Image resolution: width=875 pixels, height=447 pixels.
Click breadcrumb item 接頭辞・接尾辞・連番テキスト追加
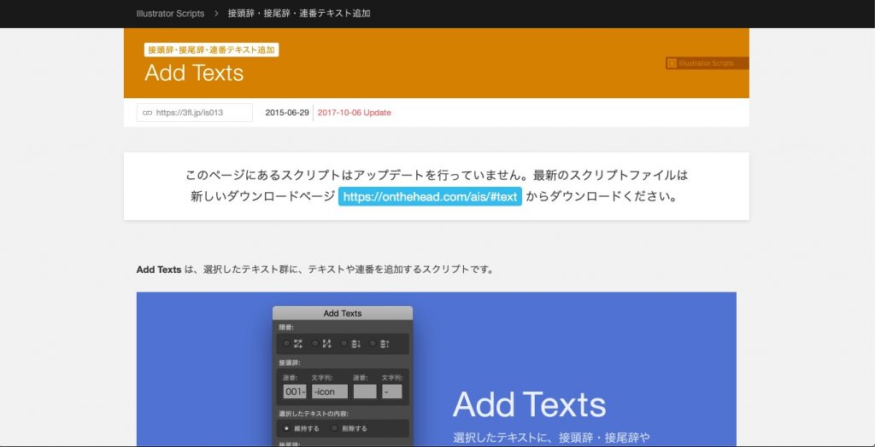tap(299, 14)
